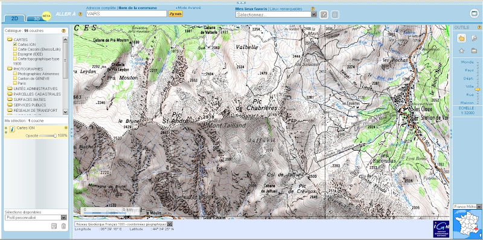Screen dimensions: 483x240
Task: Click the save selection floppy icon
Action: (54, 226)
